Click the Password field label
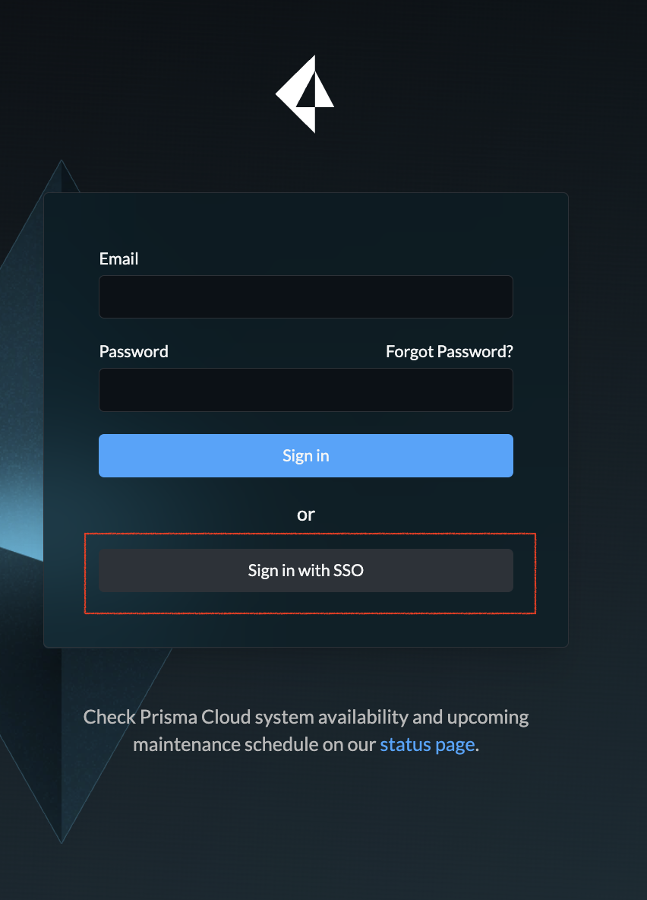This screenshot has width=647, height=900. (x=134, y=351)
